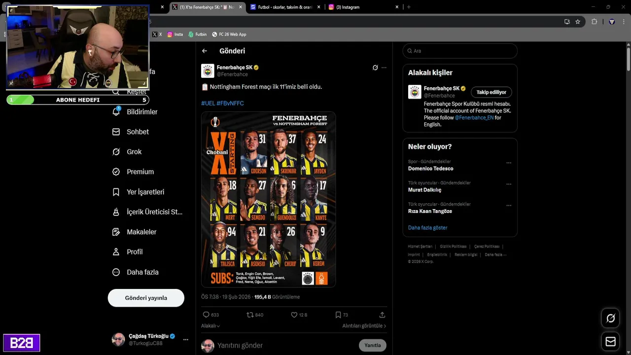
Task: Click the Yanıtını gönder reply field
Action: point(286,345)
